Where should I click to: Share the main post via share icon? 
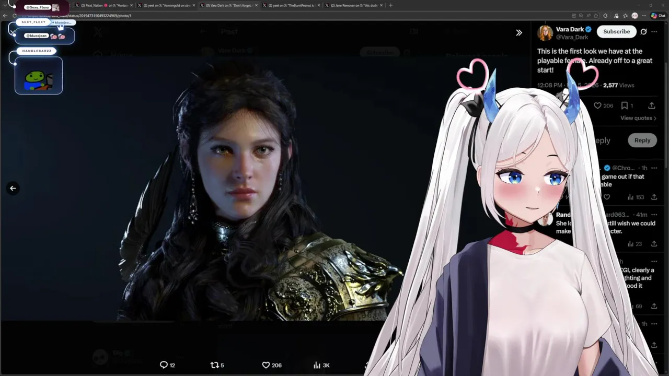[x=652, y=105]
